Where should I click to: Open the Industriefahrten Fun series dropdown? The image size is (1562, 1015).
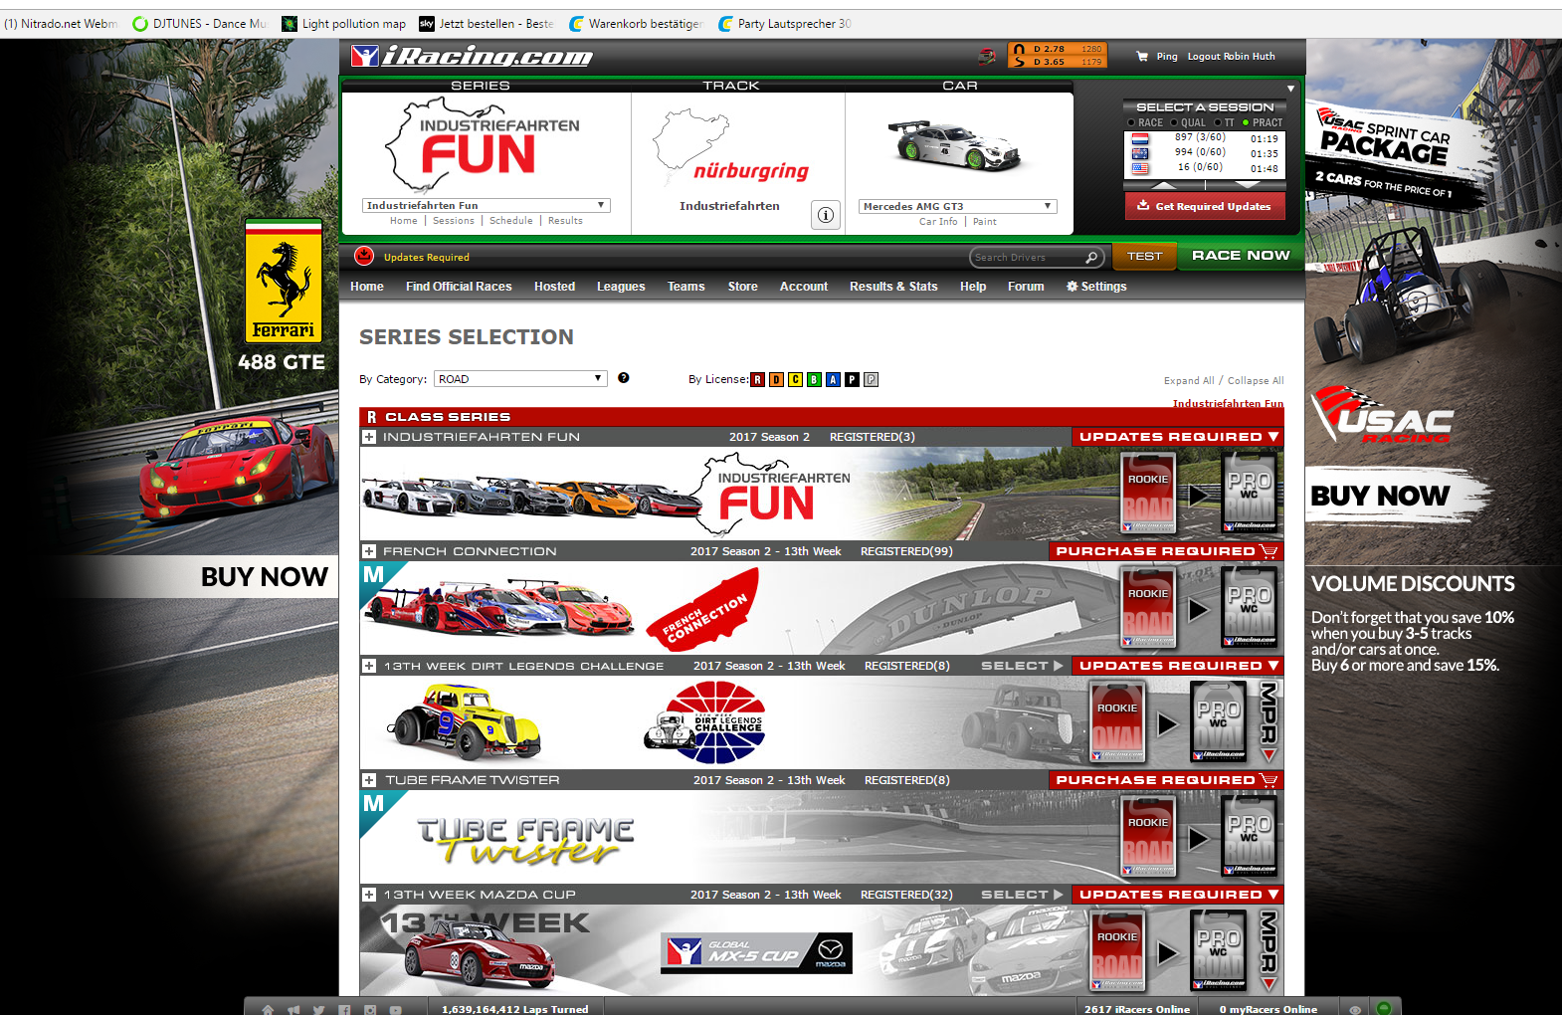point(487,205)
